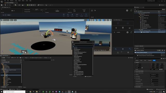Open the Edit menu
The image size is (166, 93).
pyautogui.click(x=8, y=1)
